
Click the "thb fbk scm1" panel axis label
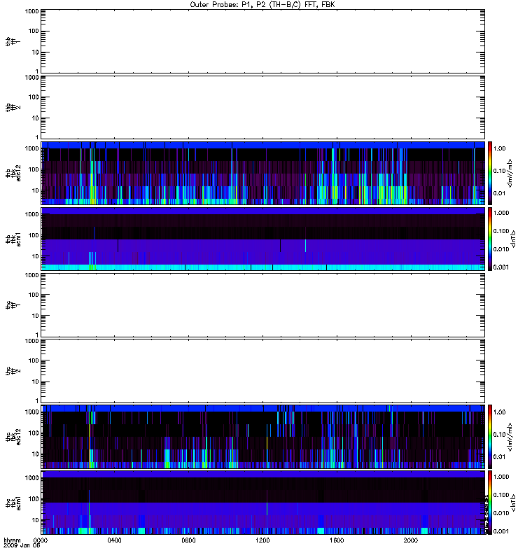13,239
